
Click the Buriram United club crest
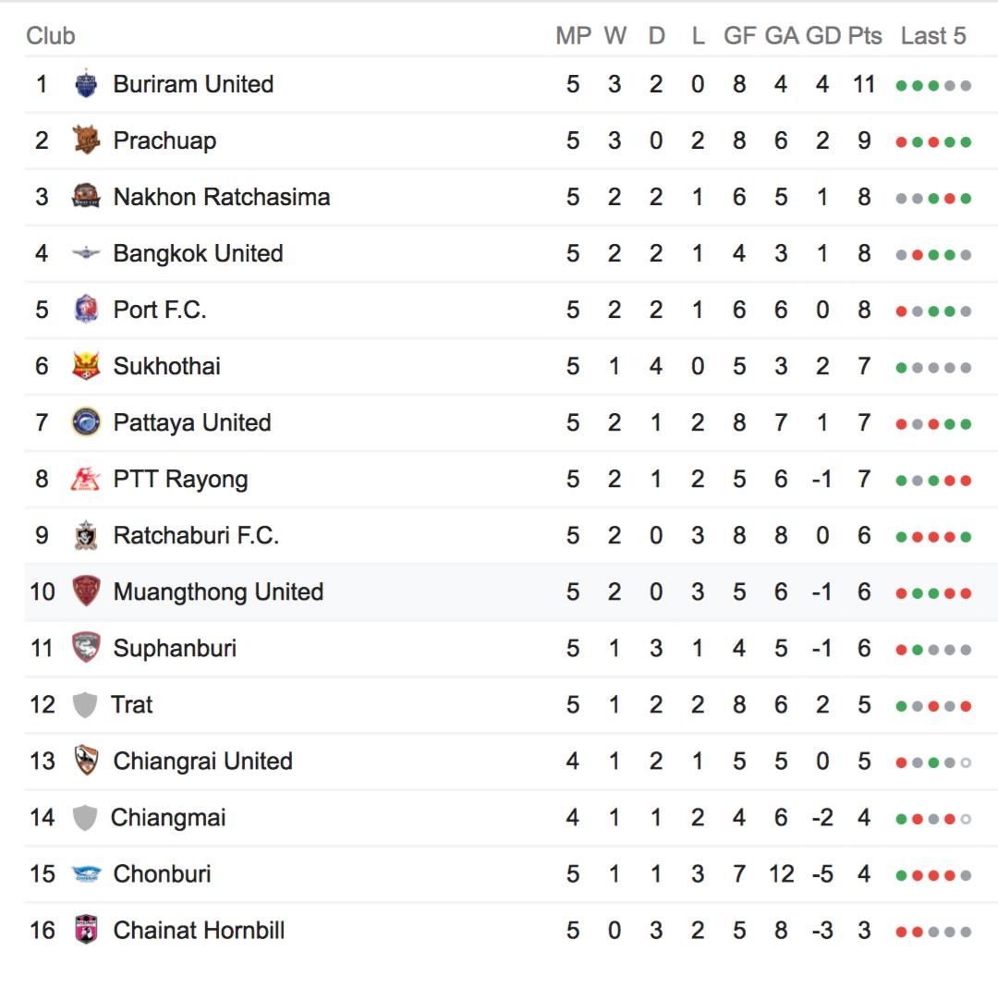pos(86,84)
